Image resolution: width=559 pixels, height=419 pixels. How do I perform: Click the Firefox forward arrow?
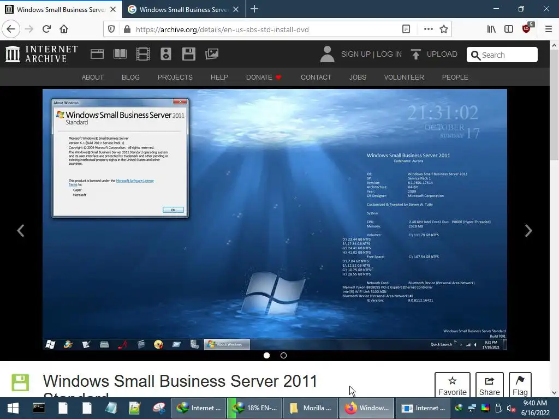coord(29,29)
